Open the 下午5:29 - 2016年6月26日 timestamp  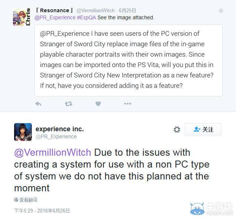[42, 211]
